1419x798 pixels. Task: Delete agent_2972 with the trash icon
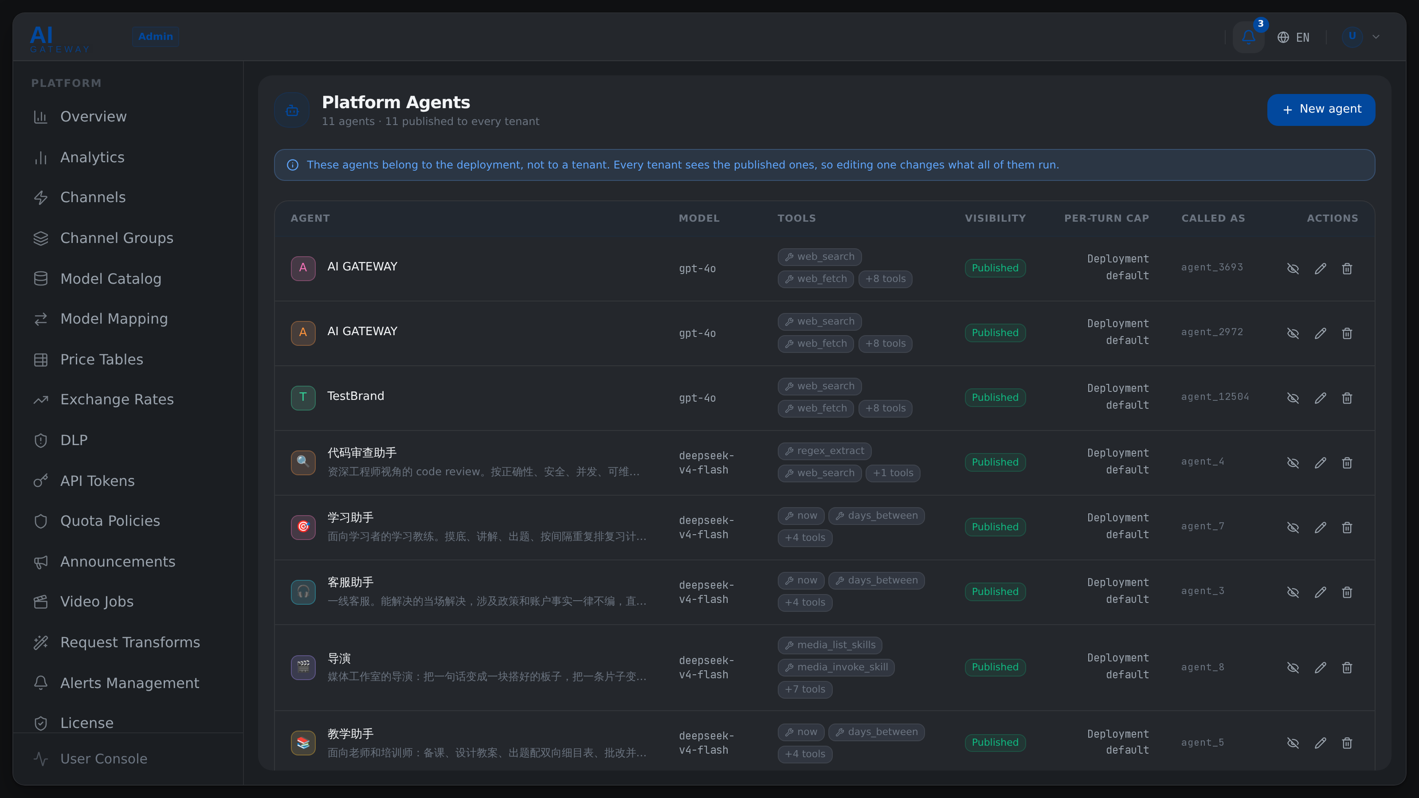tap(1347, 334)
